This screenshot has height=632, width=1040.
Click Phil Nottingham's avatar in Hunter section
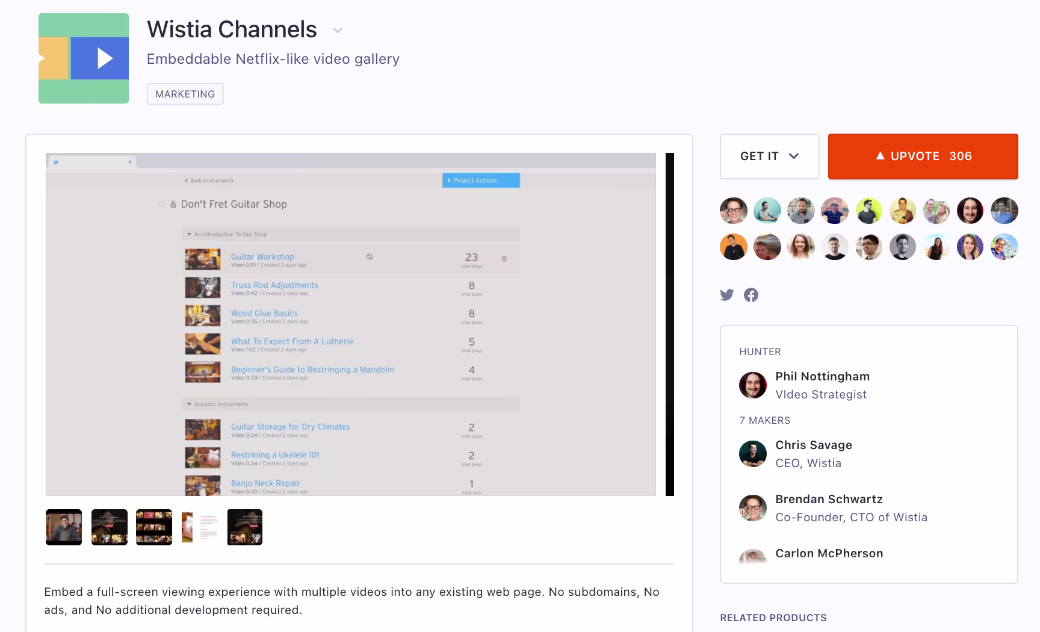click(753, 385)
